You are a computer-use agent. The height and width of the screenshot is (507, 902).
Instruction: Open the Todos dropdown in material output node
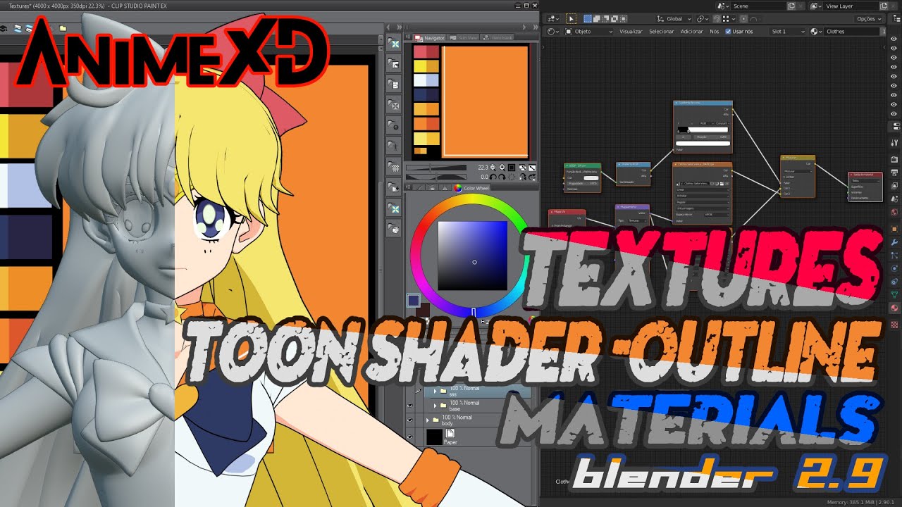pos(865,180)
